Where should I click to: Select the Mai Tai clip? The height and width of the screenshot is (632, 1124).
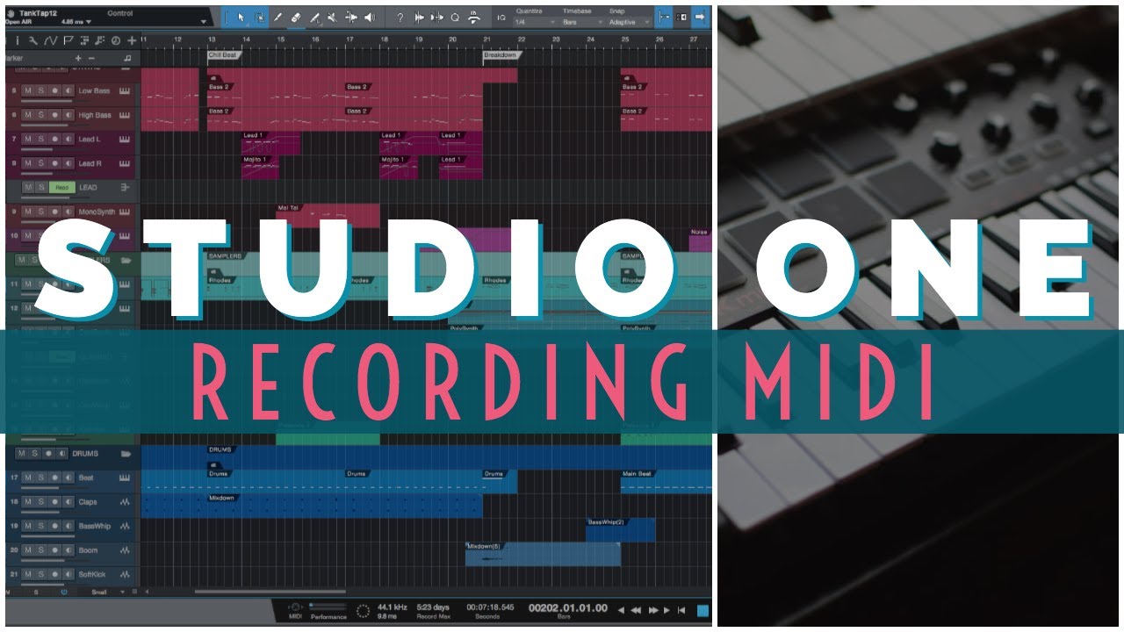click(x=328, y=216)
